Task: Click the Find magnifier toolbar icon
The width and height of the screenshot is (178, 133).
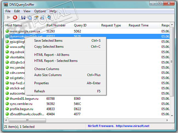Action: pyautogui.click(x=42, y=17)
